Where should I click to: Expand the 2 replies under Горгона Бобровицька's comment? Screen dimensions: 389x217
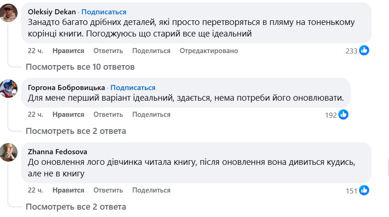(x=76, y=131)
